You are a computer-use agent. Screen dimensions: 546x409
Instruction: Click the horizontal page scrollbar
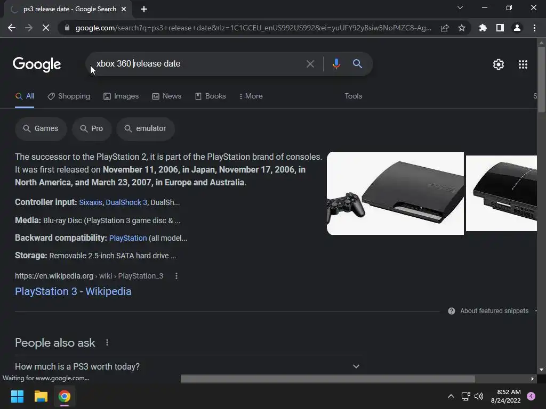tap(328, 379)
